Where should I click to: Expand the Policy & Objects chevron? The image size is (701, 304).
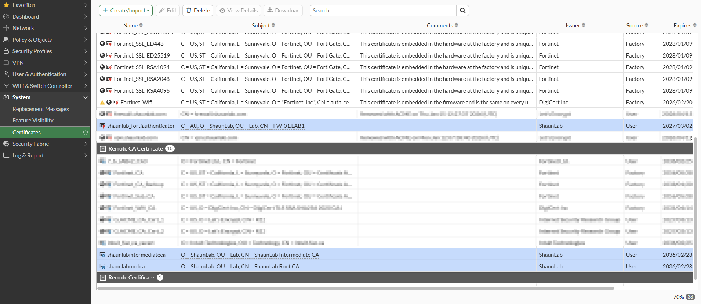(86, 40)
